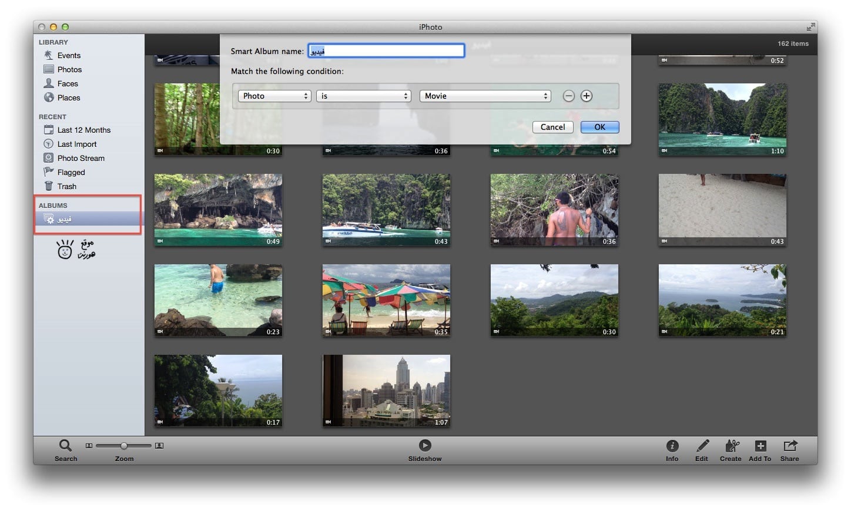The height and width of the screenshot is (511, 851).
Task: Select the 0:30 hilltop view video
Action: point(554,300)
